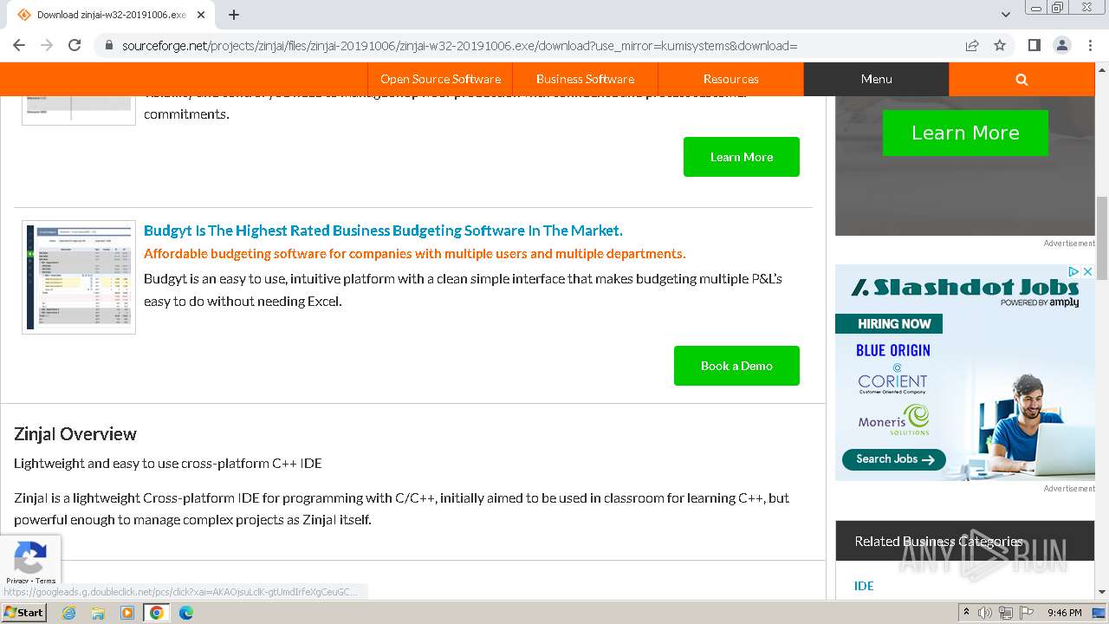Close the Slashdot Jobs ad

click(x=1088, y=271)
